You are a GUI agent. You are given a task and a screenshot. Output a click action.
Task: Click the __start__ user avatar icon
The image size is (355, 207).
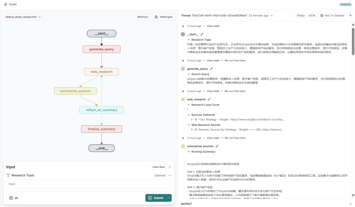[183, 34]
